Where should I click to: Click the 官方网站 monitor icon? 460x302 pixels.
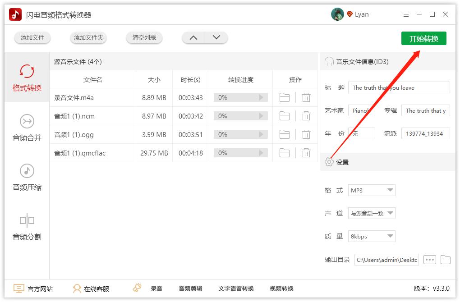coord(18,288)
